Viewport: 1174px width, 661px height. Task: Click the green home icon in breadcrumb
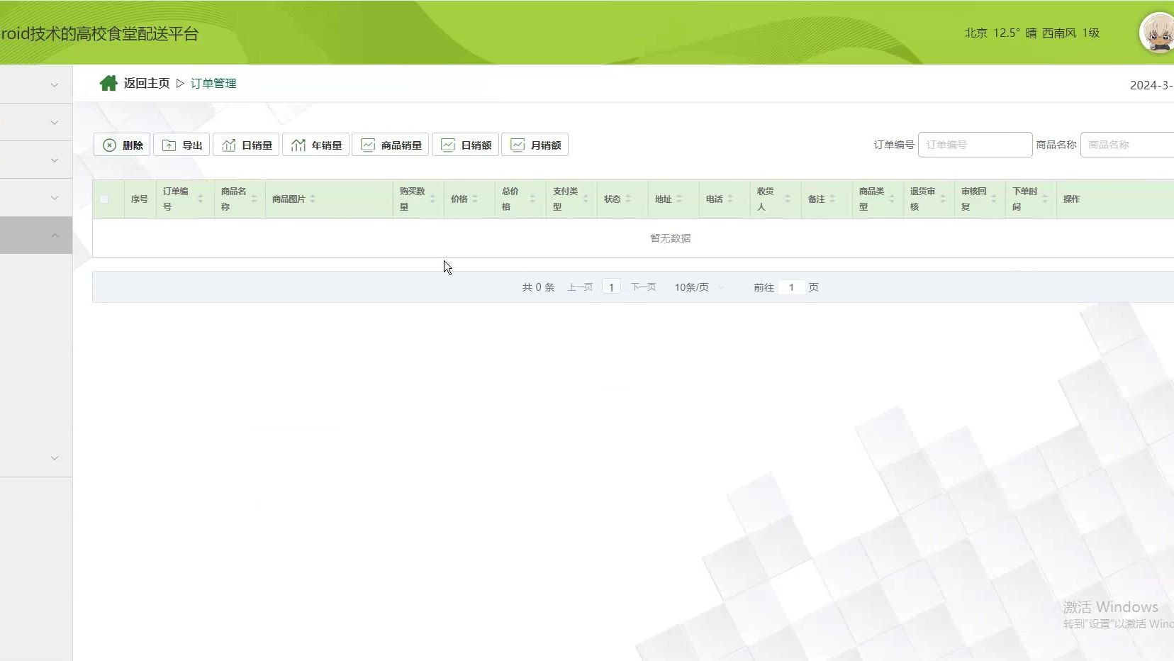tap(108, 83)
